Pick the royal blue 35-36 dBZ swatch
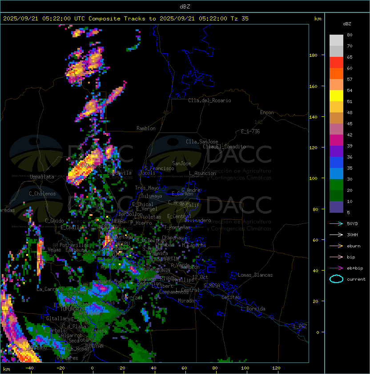 pyautogui.click(x=336, y=163)
